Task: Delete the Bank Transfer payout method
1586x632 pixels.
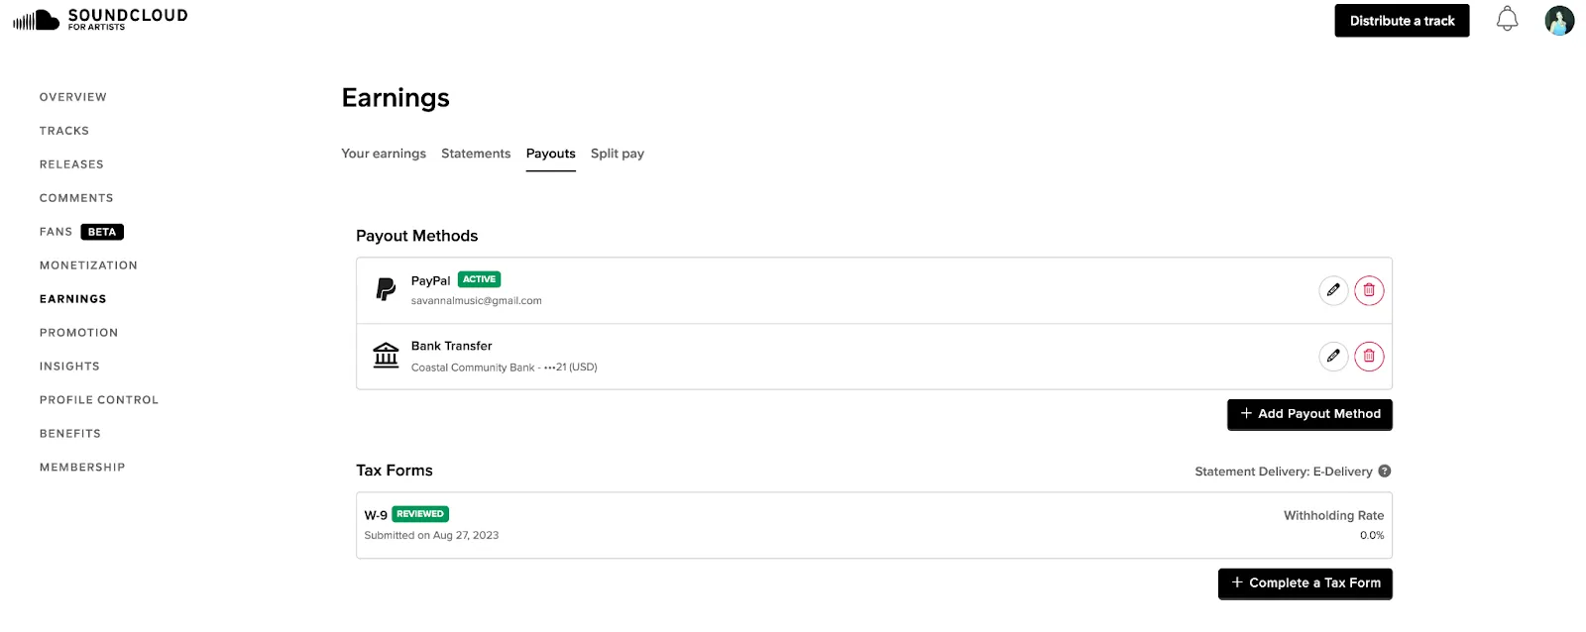Action: click(1369, 356)
